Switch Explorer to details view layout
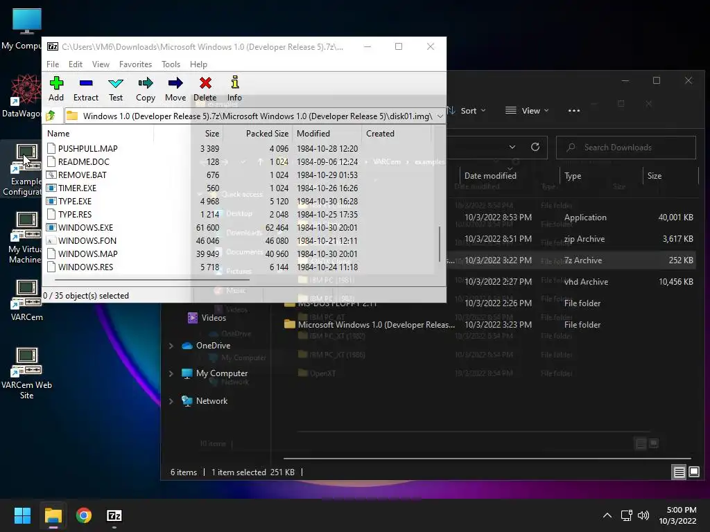The height and width of the screenshot is (532, 710). 679,472
